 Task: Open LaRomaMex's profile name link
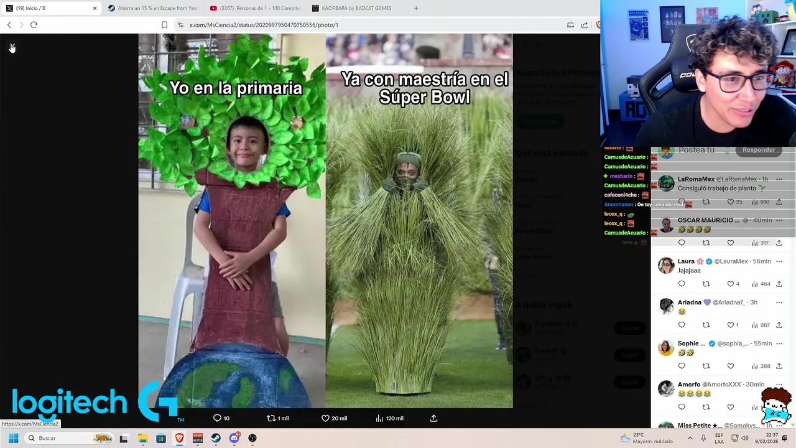(x=695, y=179)
